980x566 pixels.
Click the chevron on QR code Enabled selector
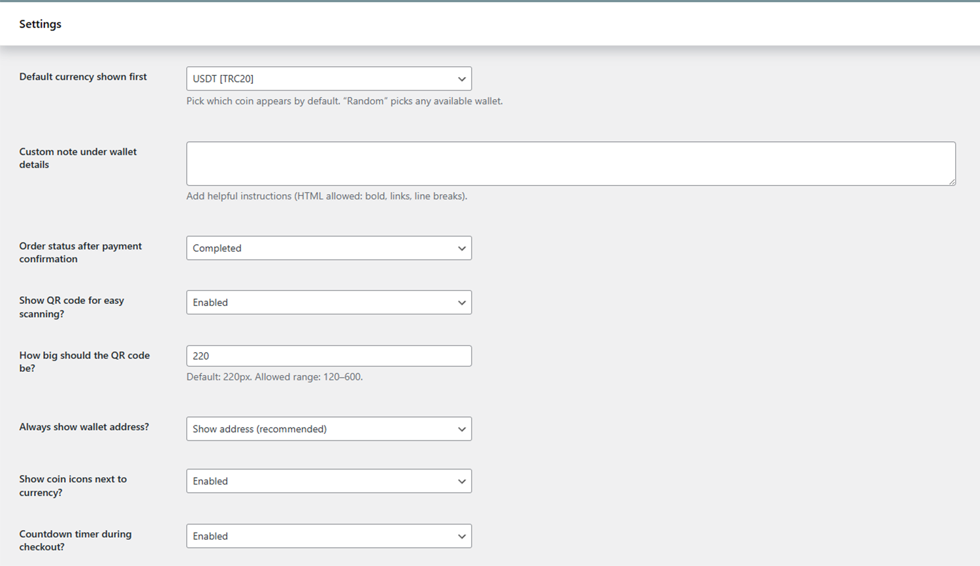click(x=462, y=302)
